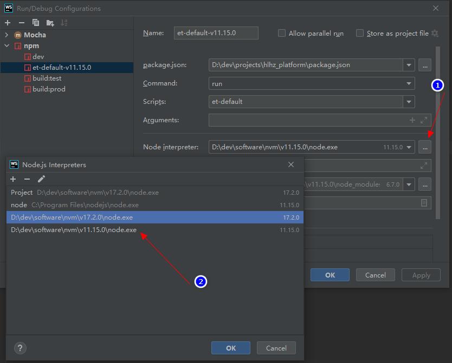Click OK in Run/Debug Configurations window
The image size is (452, 363).
(330, 275)
